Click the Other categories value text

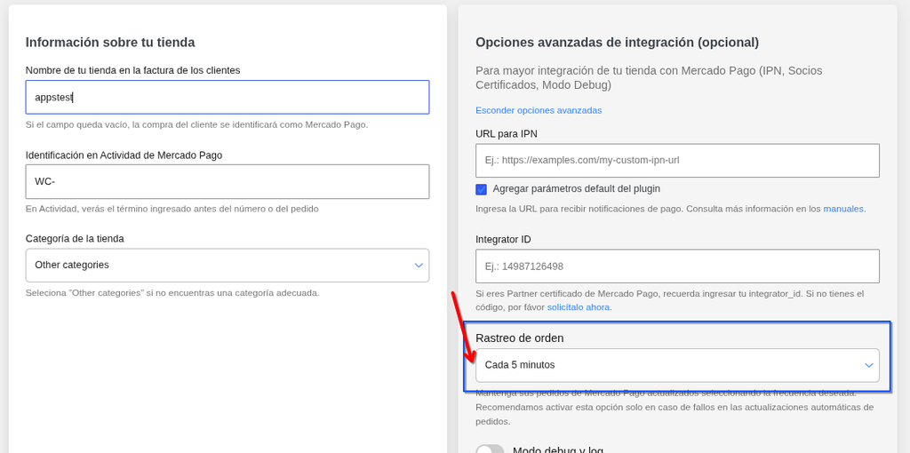(x=72, y=265)
